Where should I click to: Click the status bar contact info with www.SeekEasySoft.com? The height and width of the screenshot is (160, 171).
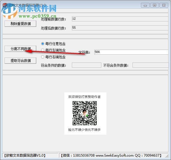pyautogui.click(x=111, y=155)
